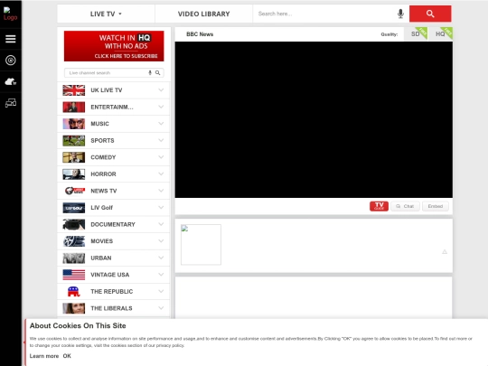Click microphone in live channel search

[x=150, y=72]
